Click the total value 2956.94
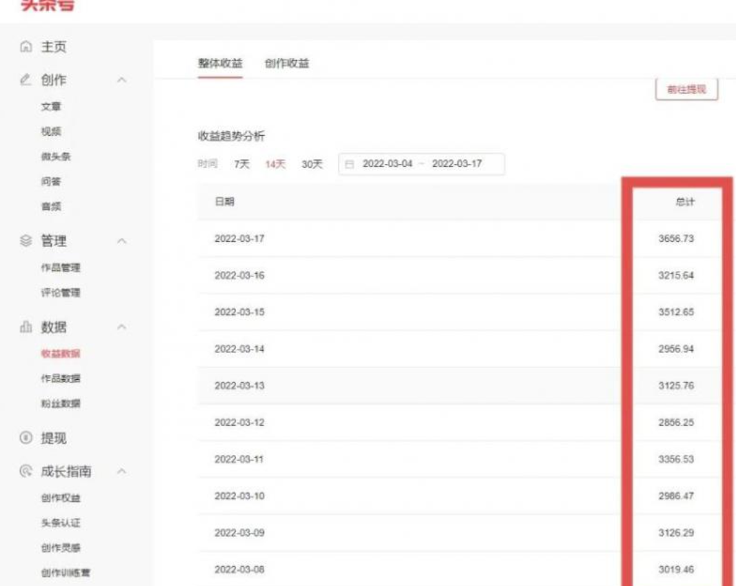Viewport: 736px width, 586px height. (676, 349)
